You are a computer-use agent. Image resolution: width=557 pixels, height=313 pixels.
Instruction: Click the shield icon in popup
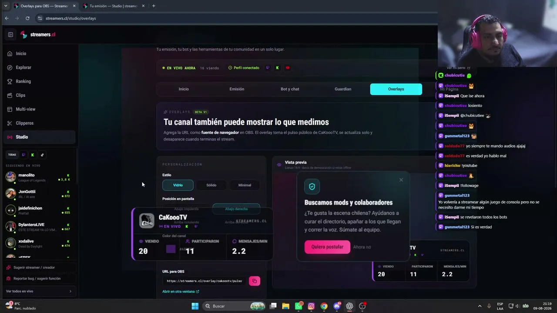tap(312, 186)
